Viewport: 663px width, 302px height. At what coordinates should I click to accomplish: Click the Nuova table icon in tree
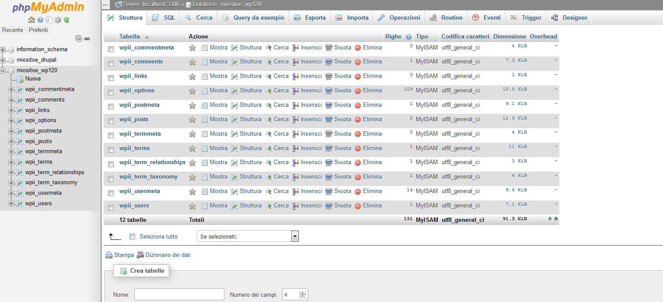click(20, 79)
